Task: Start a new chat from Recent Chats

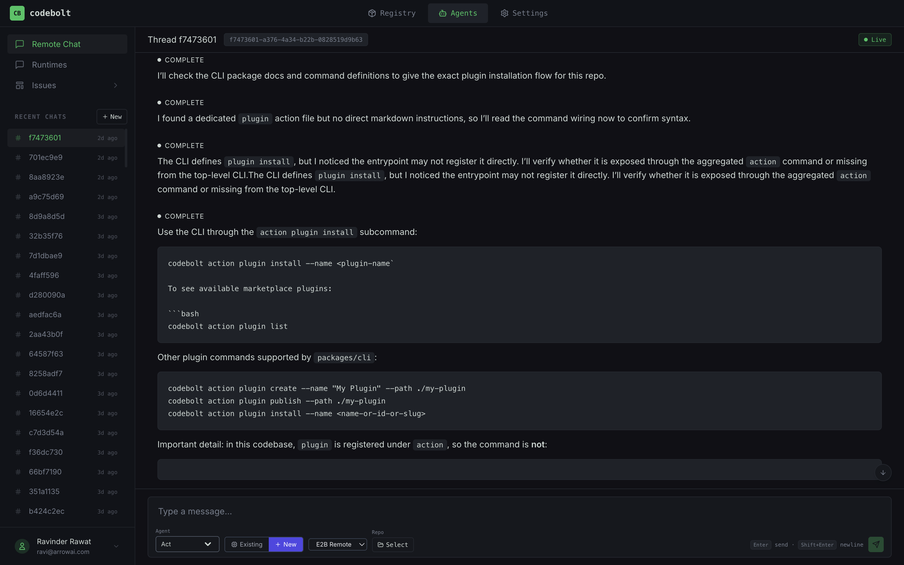Action: [112, 117]
